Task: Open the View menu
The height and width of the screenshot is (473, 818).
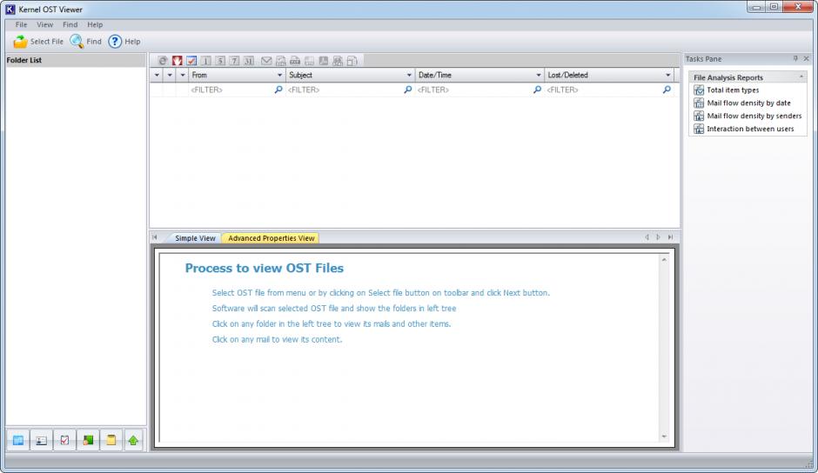Action: click(45, 24)
